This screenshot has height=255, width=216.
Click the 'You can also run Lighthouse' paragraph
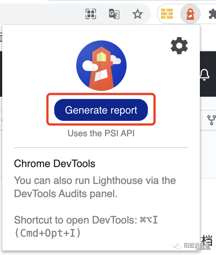point(95,187)
